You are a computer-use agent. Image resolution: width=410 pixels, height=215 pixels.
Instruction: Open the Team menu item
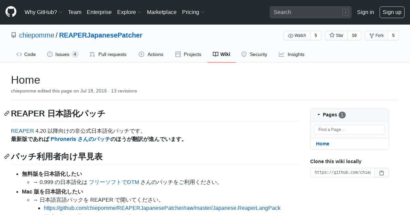(x=74, y=12)
